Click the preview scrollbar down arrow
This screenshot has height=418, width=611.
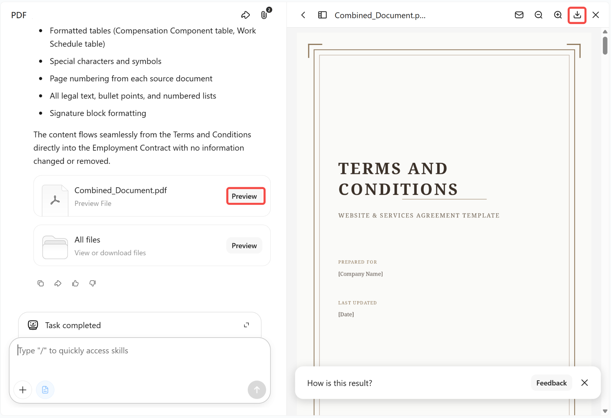click(605, 411)
